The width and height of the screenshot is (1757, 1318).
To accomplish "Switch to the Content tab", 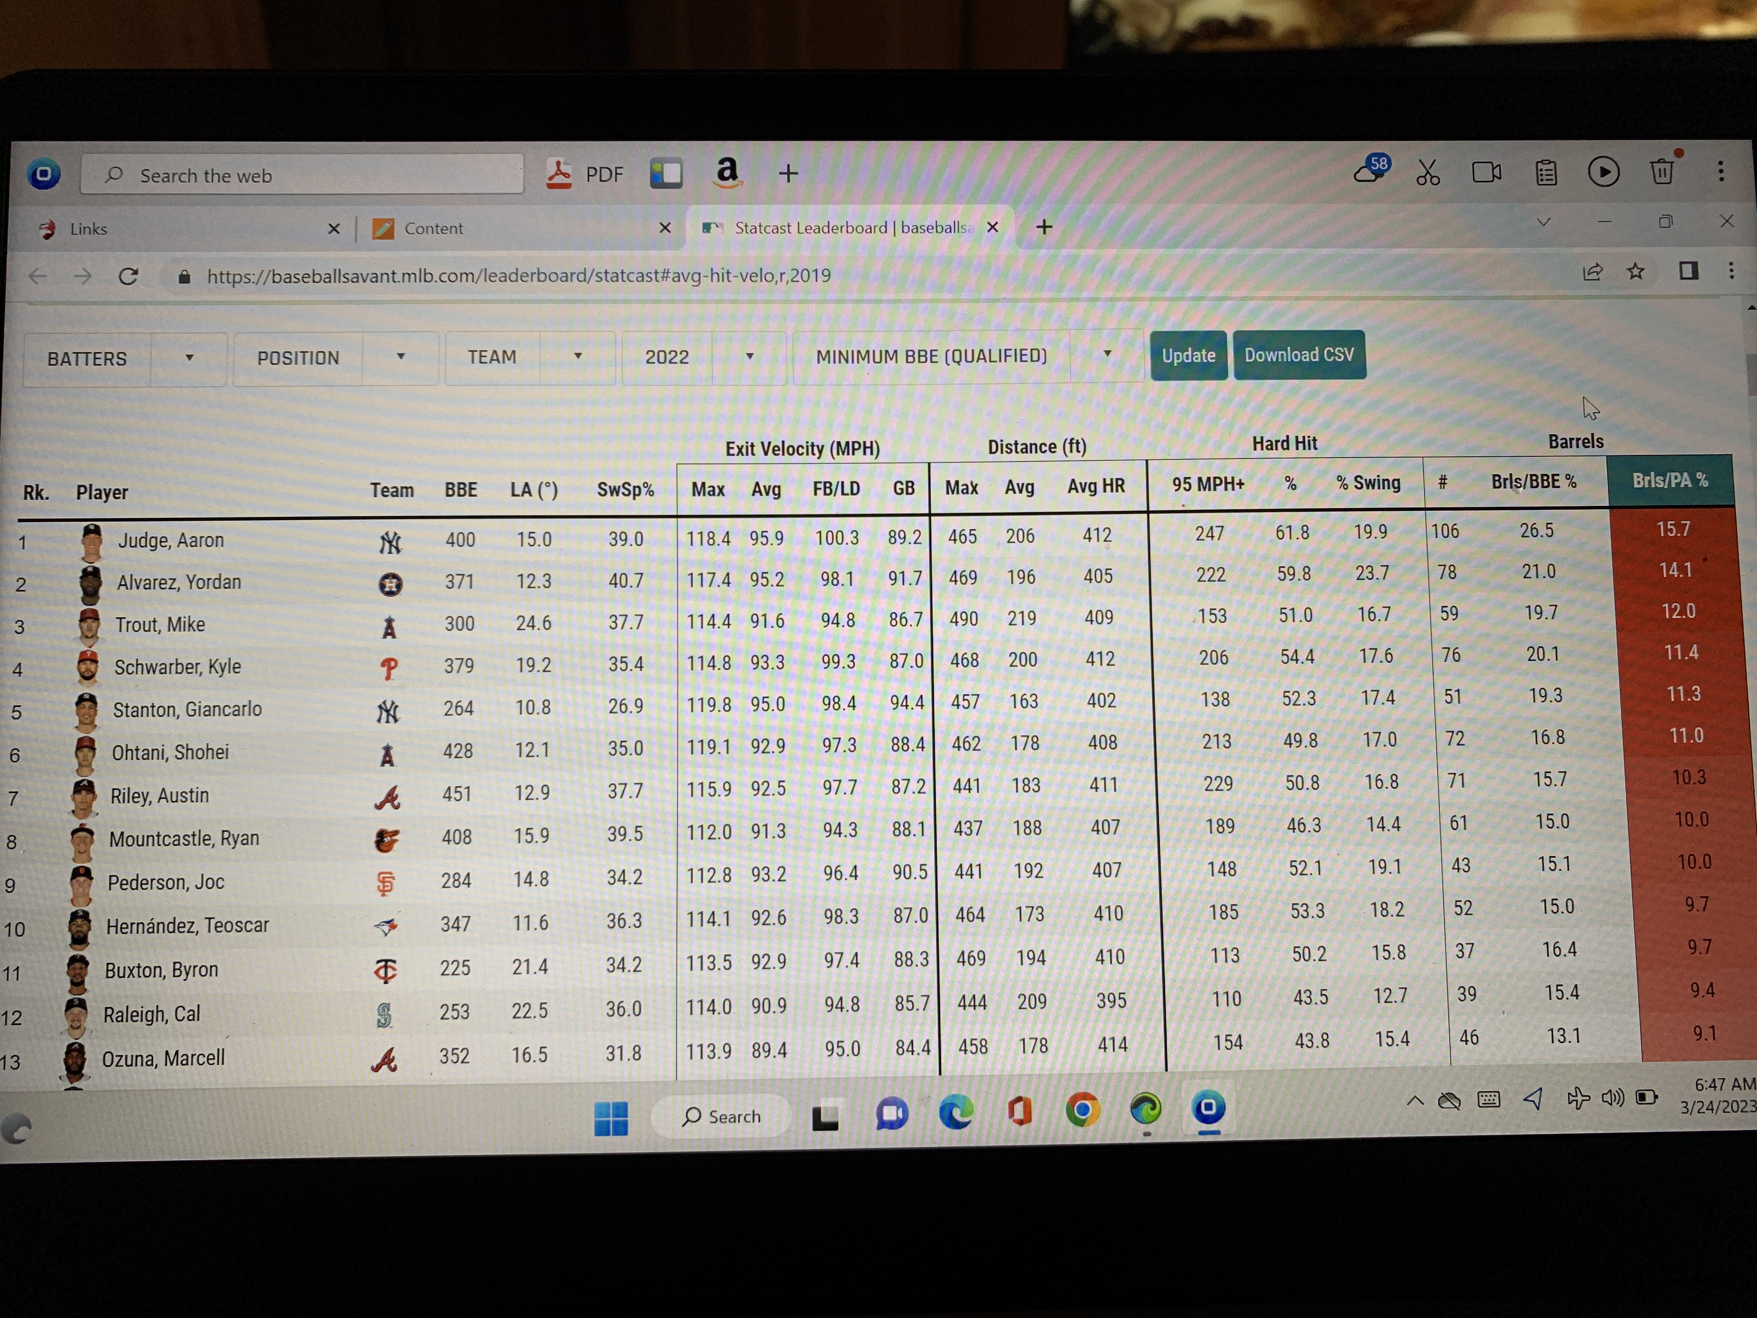I will point(434,228).
